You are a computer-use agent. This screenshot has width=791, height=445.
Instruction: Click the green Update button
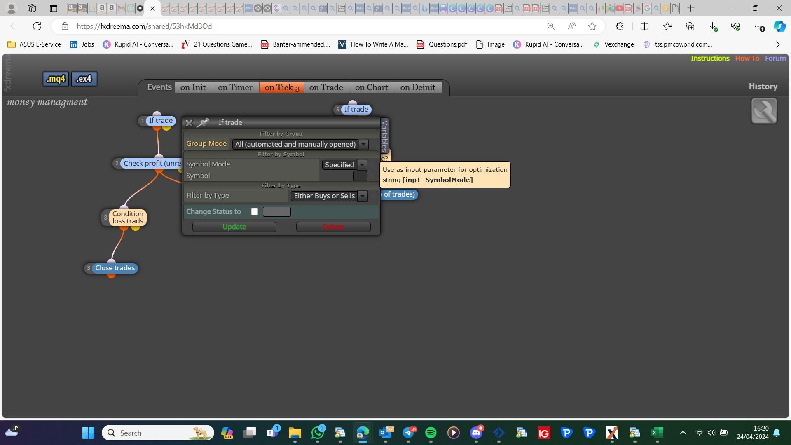click(234, 227)
